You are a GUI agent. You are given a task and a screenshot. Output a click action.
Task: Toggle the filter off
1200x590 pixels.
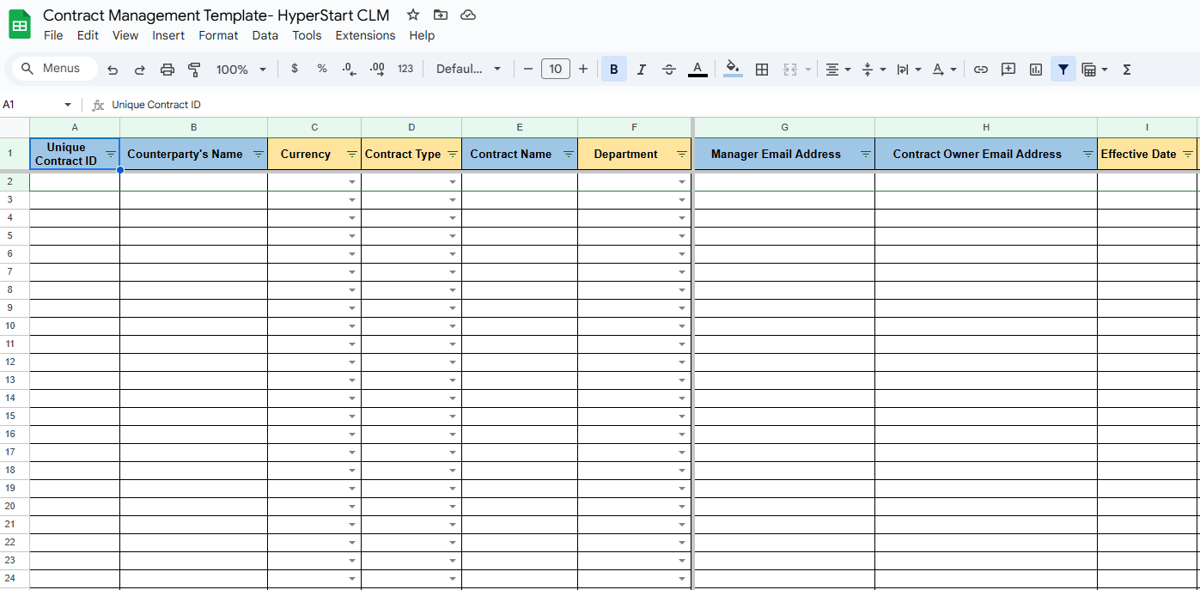click(1063, 70)
